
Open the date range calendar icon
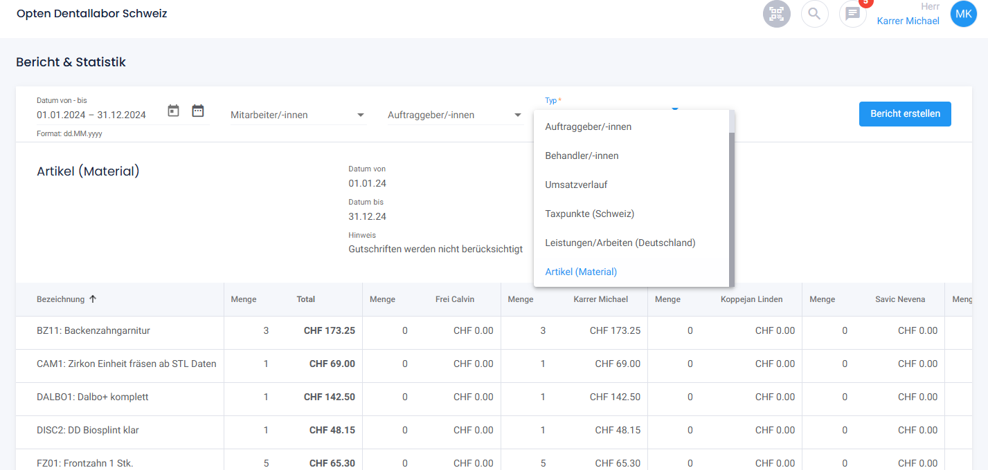click(198, 111)
